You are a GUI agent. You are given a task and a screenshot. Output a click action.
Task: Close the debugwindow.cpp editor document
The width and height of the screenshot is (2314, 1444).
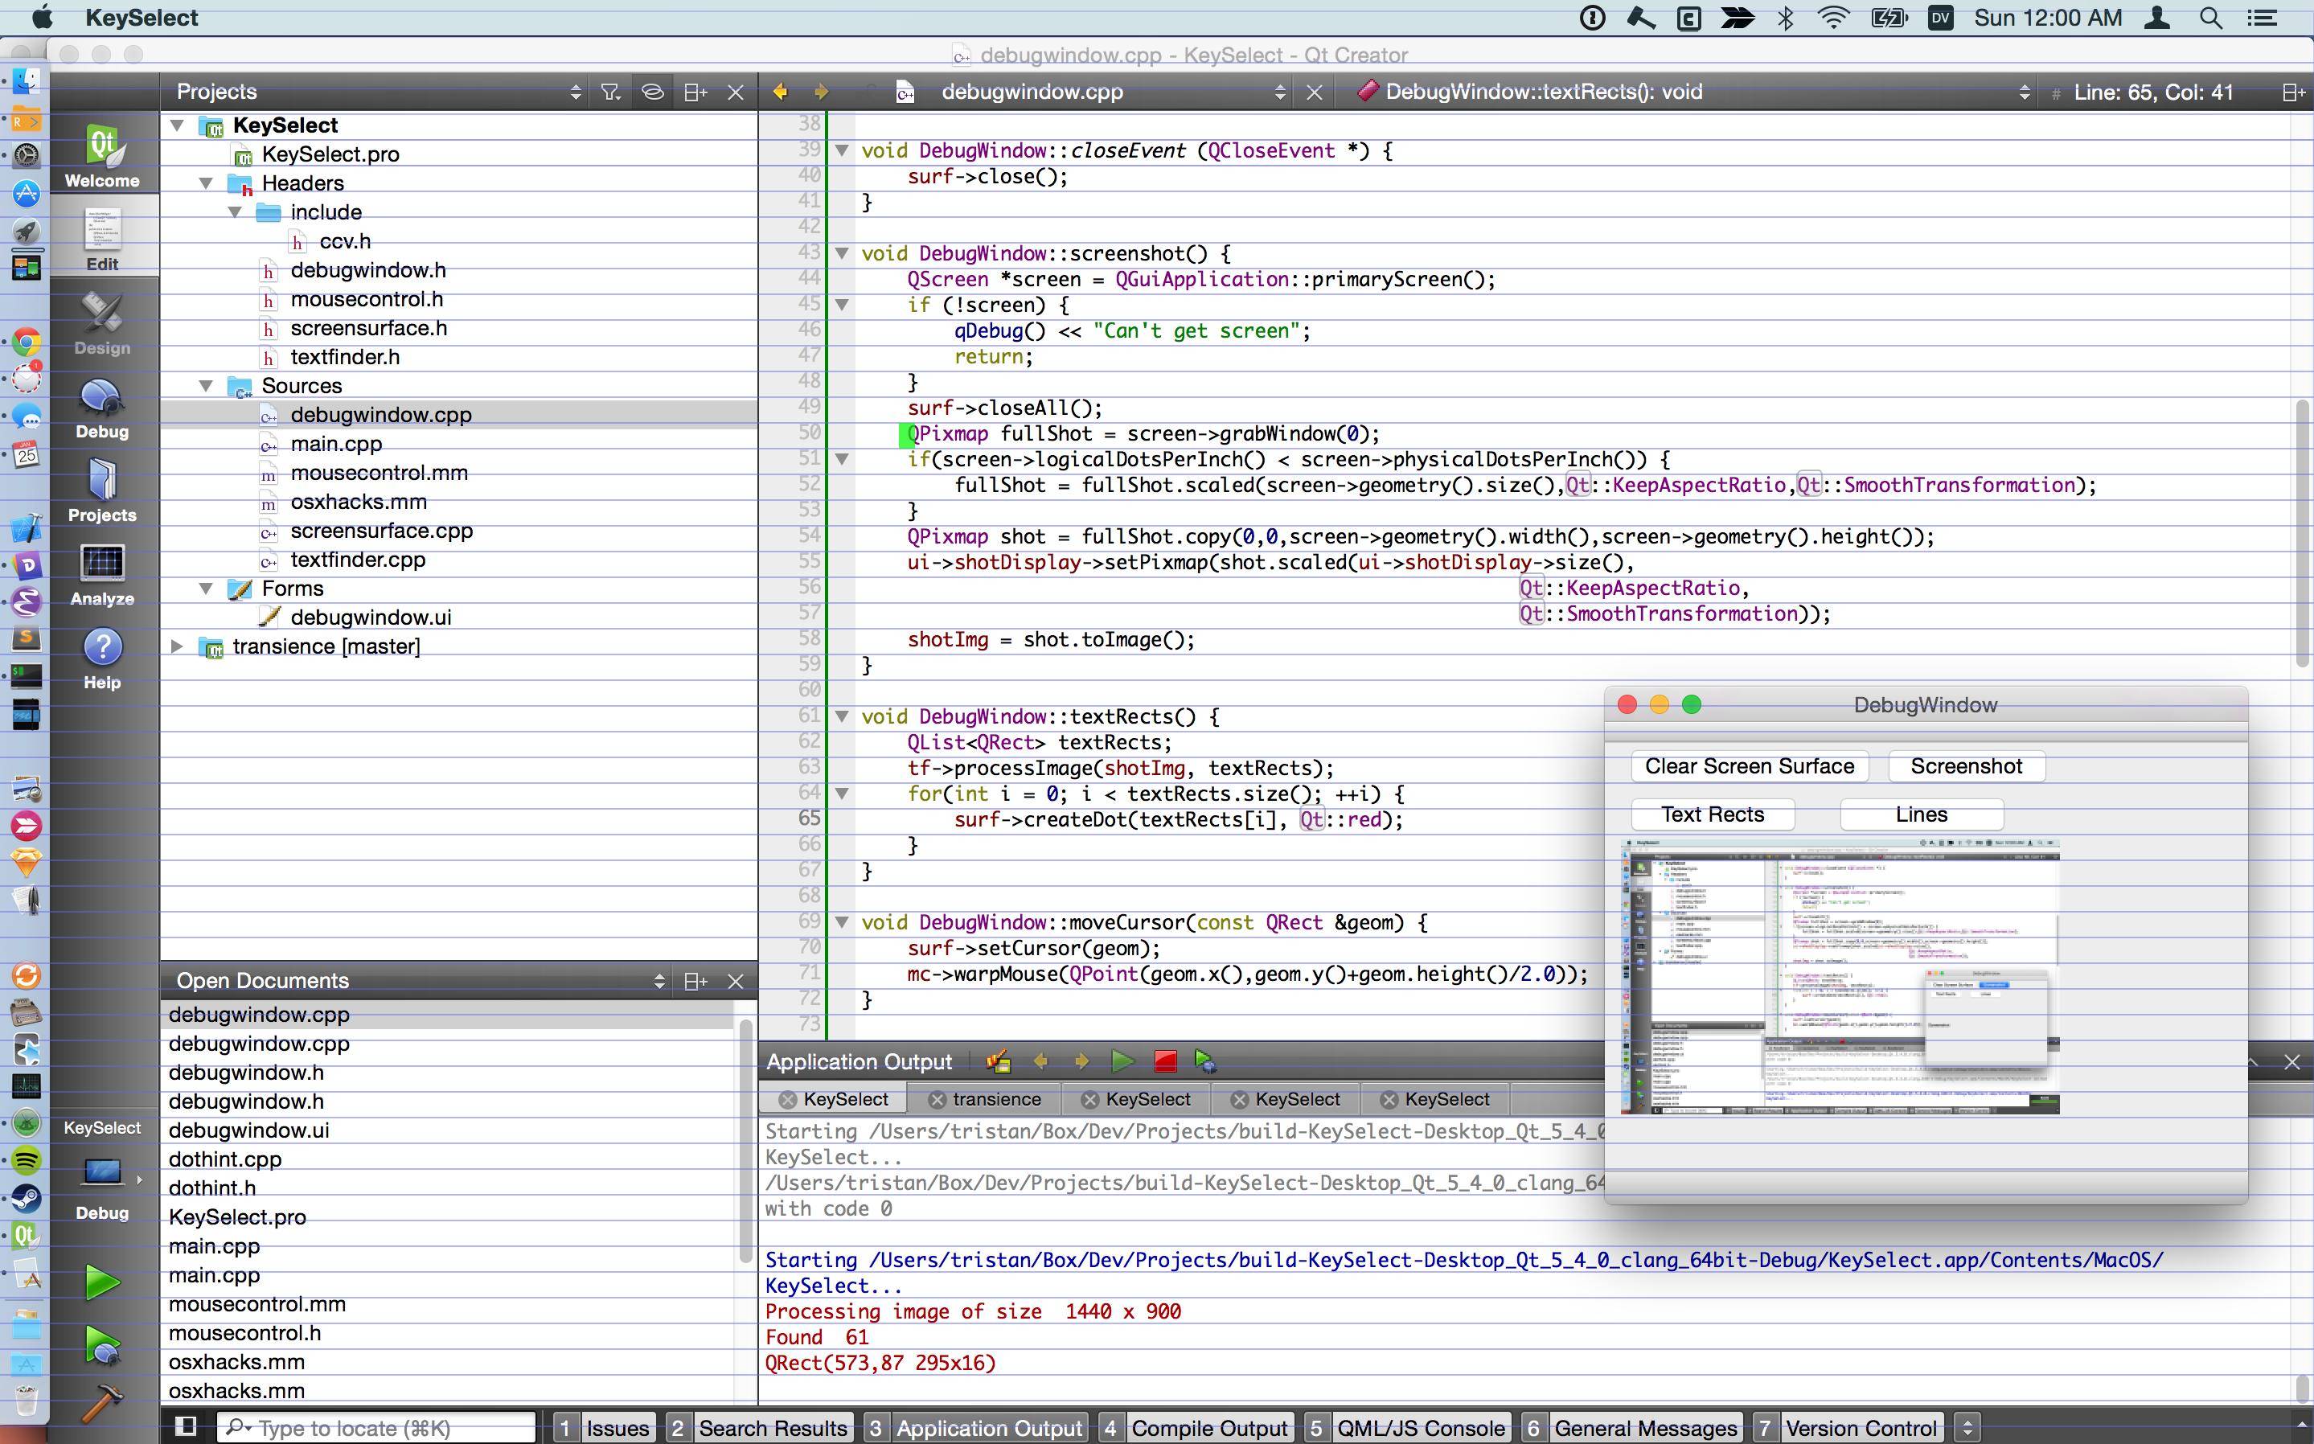click(x=1314, y=92)
